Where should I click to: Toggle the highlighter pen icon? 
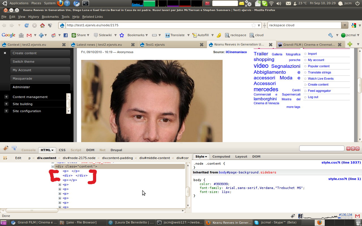tap(219, 35)
